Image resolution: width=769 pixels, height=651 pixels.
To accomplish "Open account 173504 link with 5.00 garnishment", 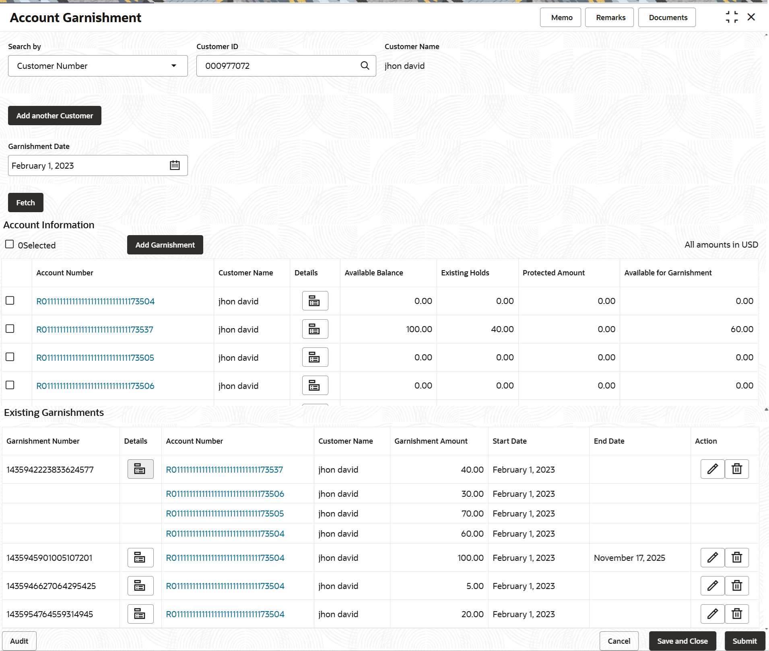I will click(x=225, y=586).
